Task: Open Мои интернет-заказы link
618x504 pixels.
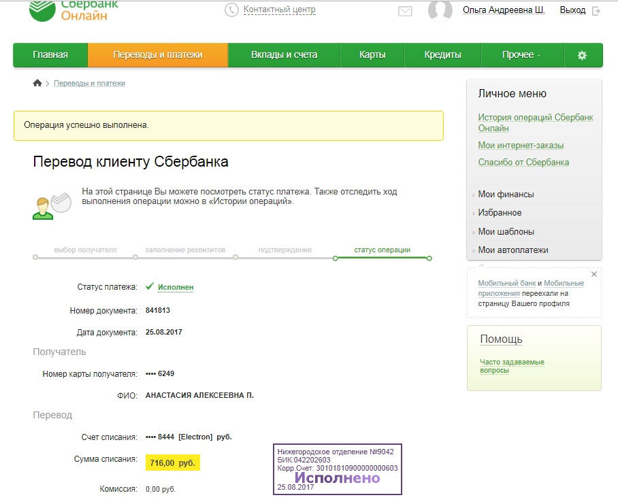Action: 521,146
